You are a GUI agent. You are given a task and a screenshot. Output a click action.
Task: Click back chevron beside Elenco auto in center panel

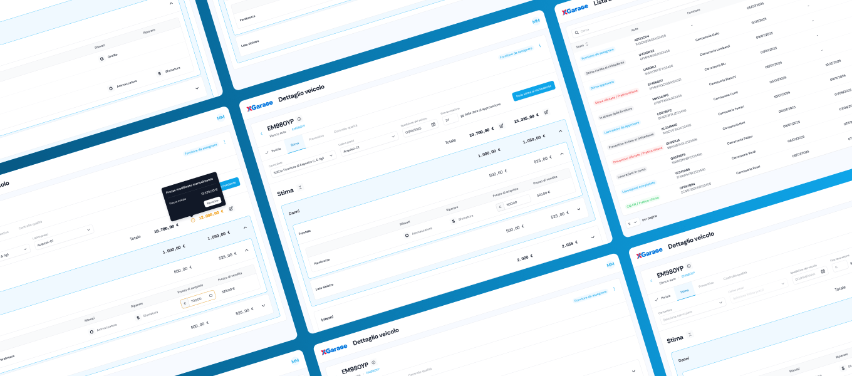[x=261, y=133]
